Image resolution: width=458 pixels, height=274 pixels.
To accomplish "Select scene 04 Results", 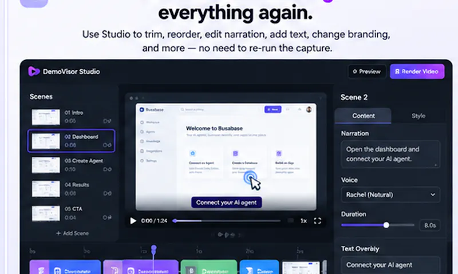I will pos(71,189).
